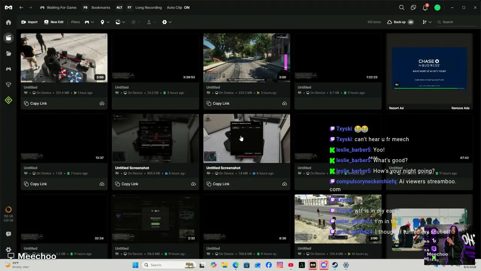Copy Link for the 1.8 MB screenshot

[x=218, y=184]
